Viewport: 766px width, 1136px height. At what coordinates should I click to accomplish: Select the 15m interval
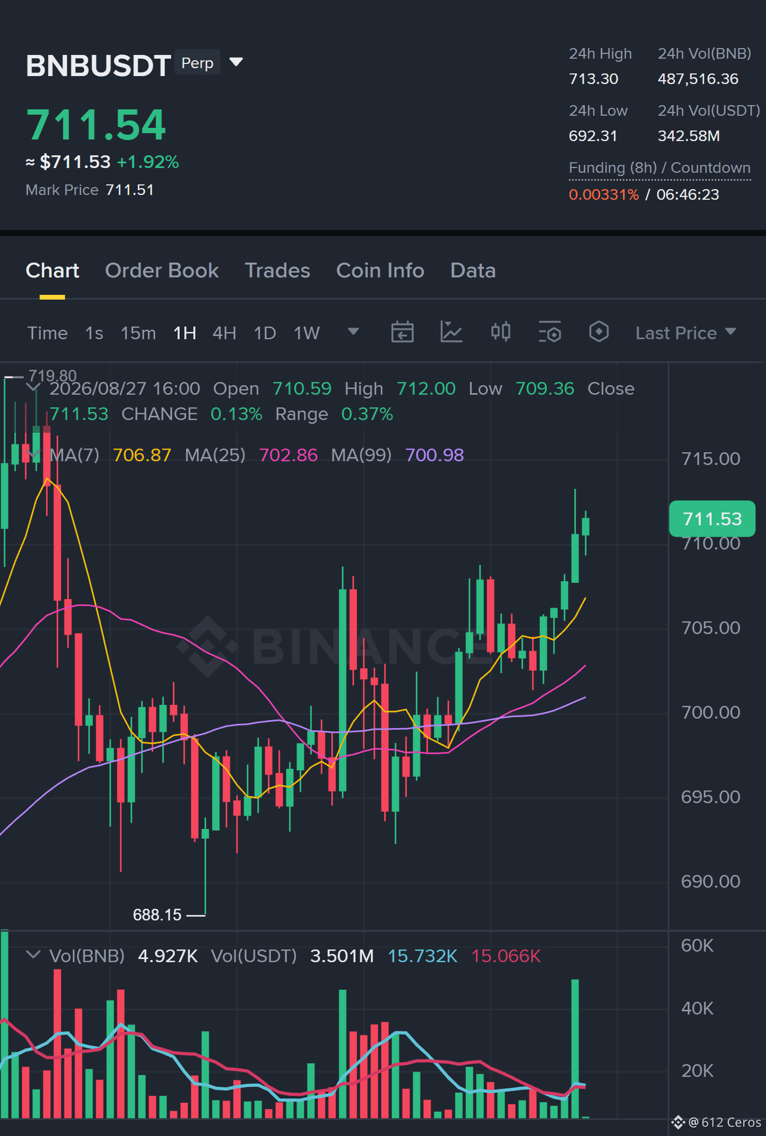point(138,333)
